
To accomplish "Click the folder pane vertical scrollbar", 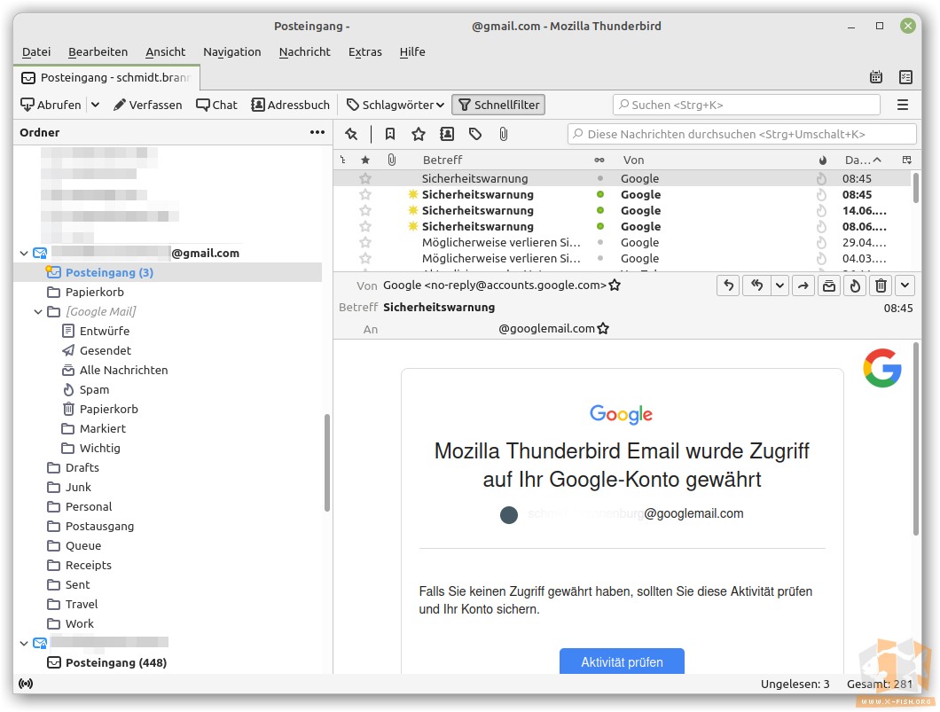I will tap(327, 463).
